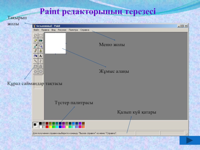
Task: Pick the Ellipse shape tool
Action: (35, 71)
